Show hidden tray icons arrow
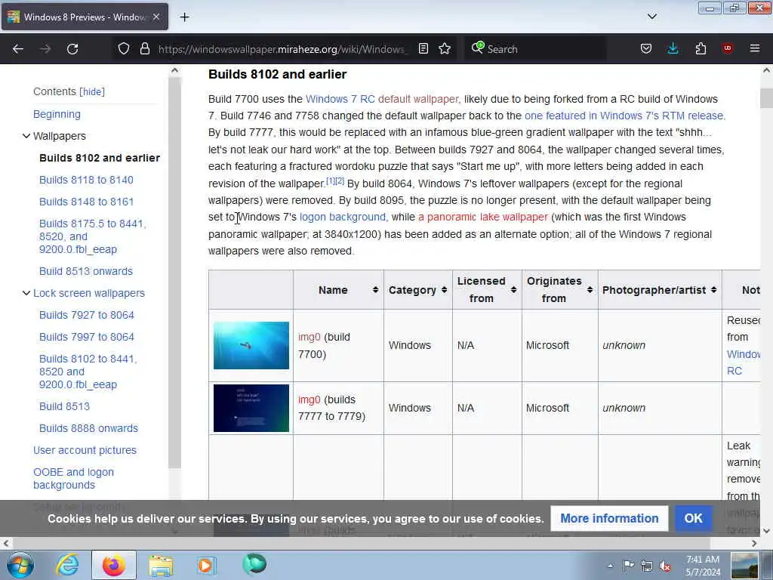Screen dimensions: 773x580 click(610, 566)
